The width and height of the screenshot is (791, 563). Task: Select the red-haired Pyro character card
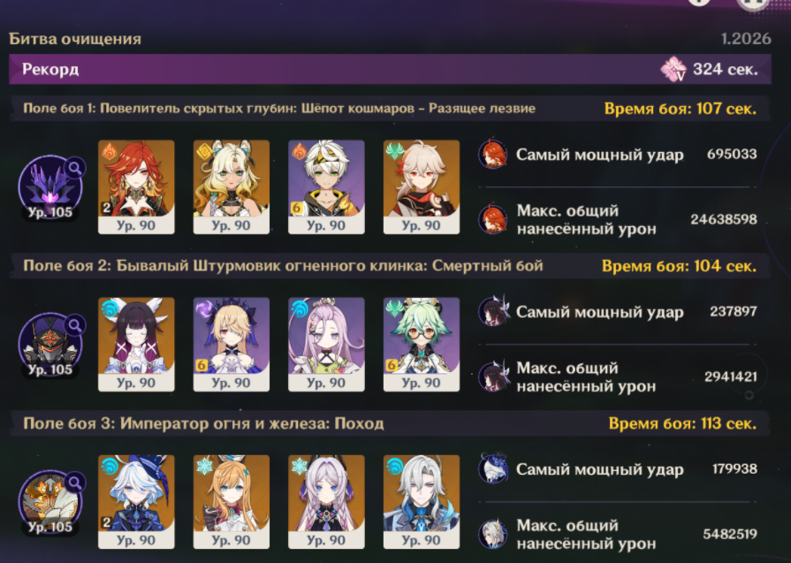click(x=136, y=187)
